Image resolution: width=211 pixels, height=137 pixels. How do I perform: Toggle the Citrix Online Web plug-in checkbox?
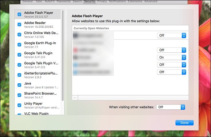point(19,34)
